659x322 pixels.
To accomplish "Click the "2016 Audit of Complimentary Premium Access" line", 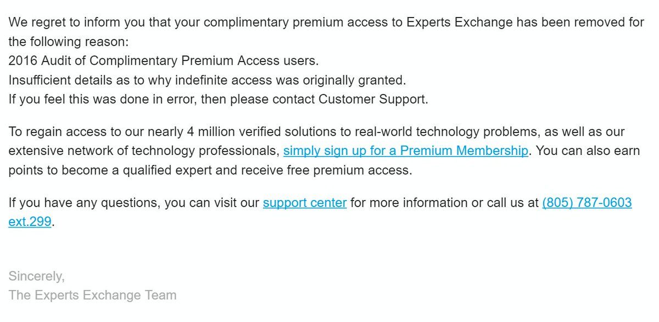I will pos(163,60).
